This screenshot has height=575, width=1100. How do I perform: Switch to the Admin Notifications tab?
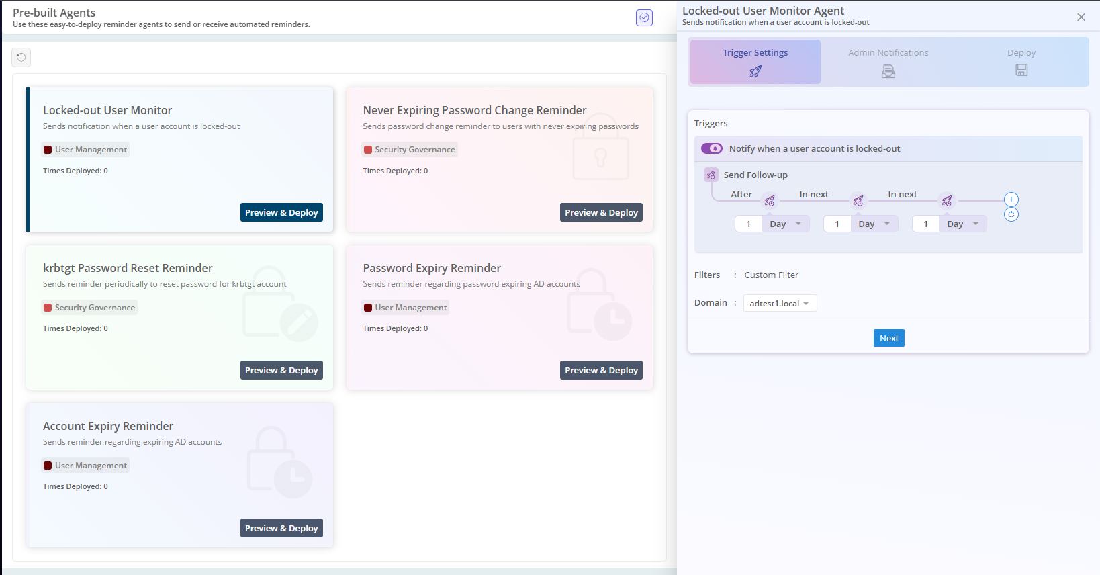[888, 62]
